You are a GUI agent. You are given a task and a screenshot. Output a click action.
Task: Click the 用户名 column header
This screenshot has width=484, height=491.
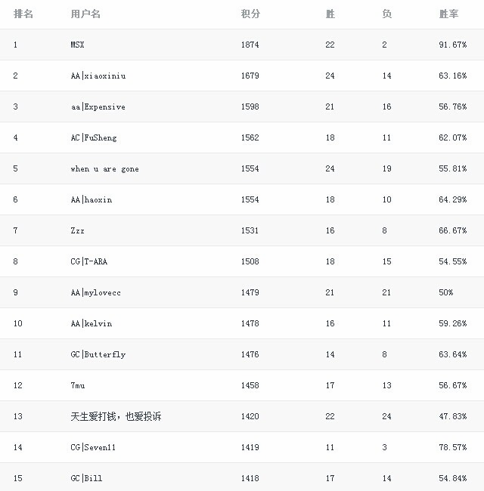coord(85,14)
